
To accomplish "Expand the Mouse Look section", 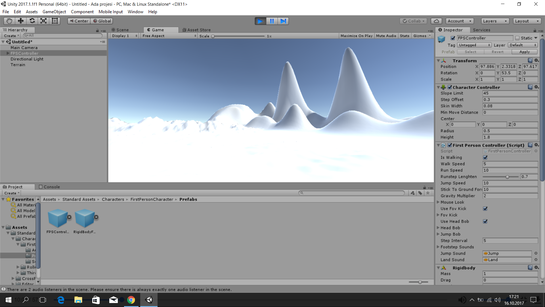I will tap(438, 202).
